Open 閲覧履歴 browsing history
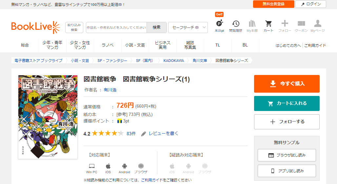 [x=236, y=26]
